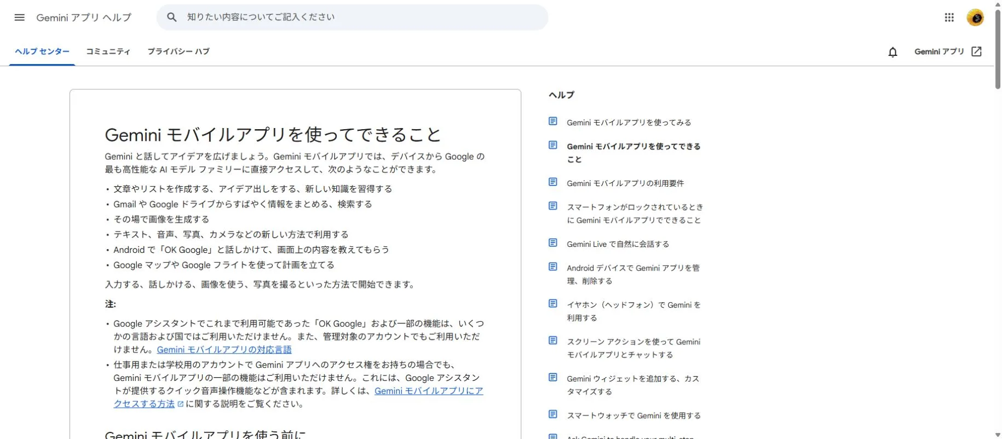Viewport: 1002px width, 439px height.
Task: Open sidebar article Gemini モバイルアプリを使ってできること
Action: click(634, 153)
